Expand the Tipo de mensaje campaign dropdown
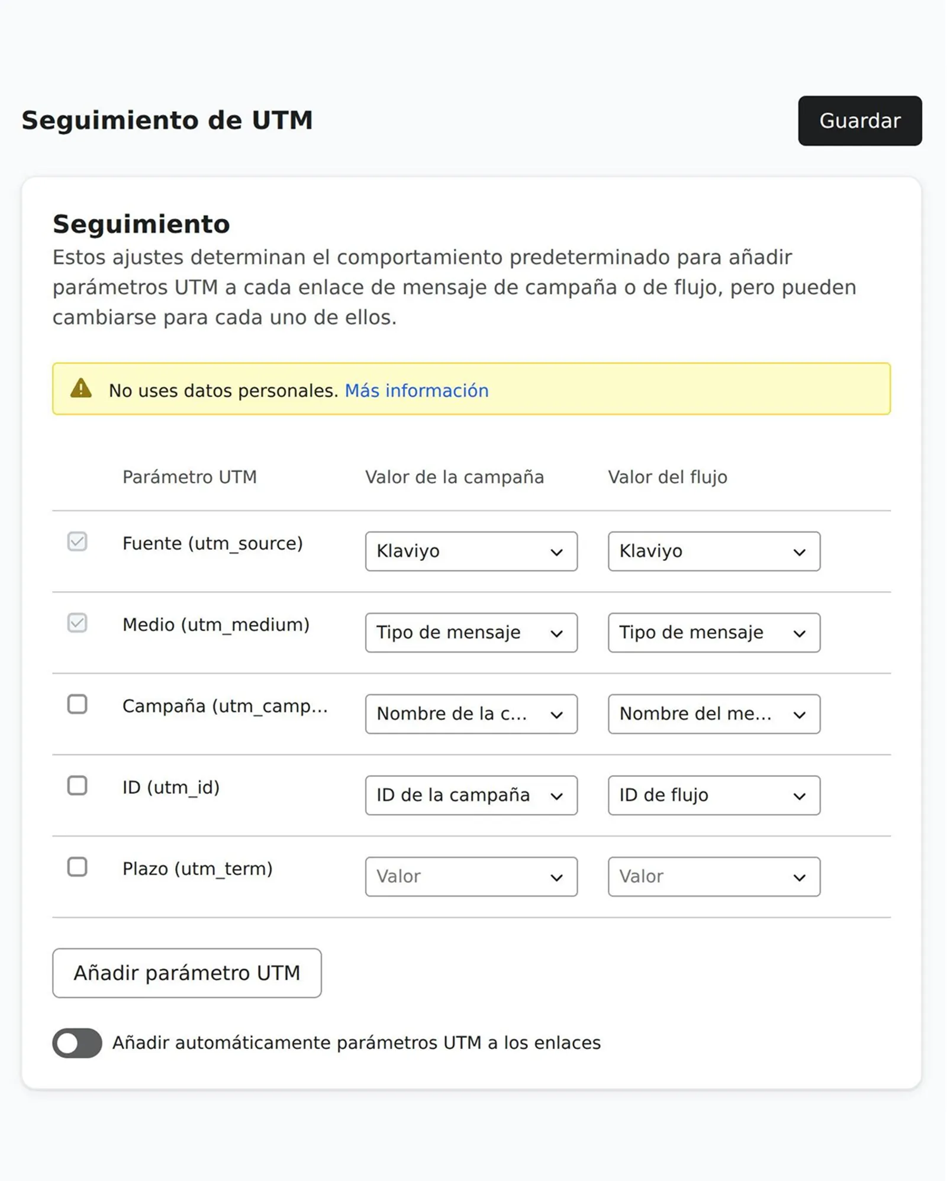Image resolution: width=947 pixels, height=1181 pixels. point(471,633)
